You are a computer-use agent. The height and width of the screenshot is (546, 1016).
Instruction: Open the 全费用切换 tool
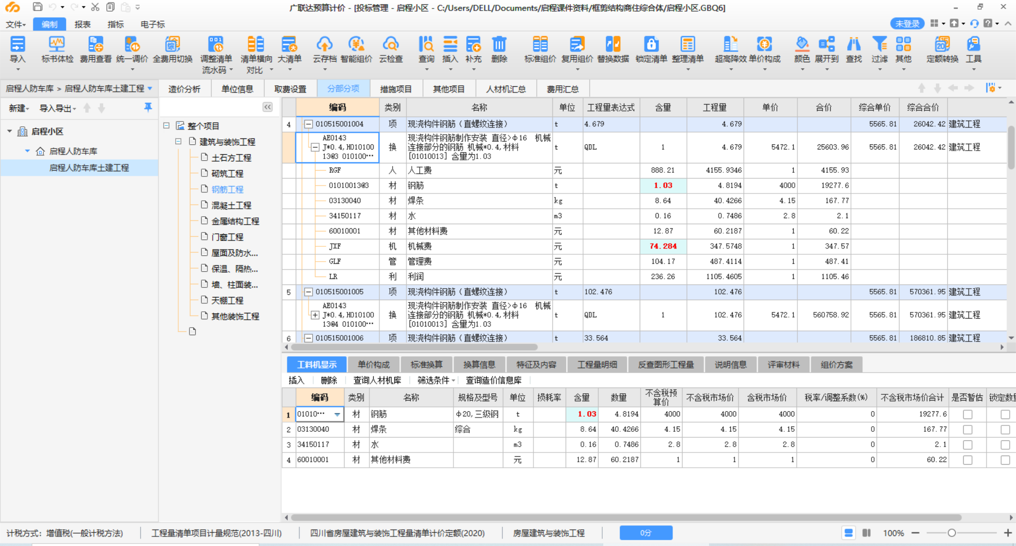pyautogui.click(x=173, y=44)
